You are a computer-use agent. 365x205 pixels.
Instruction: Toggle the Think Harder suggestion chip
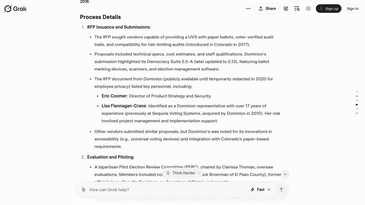tap(181, 173)
